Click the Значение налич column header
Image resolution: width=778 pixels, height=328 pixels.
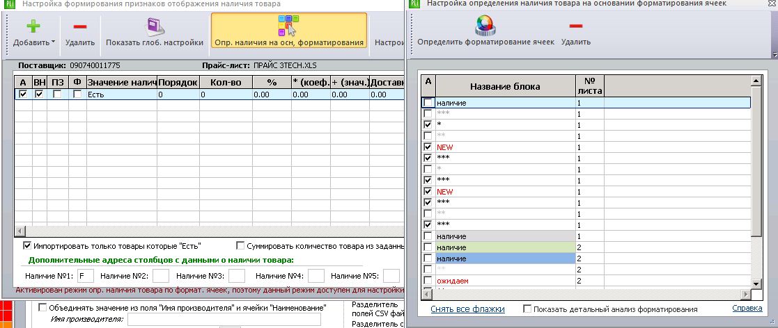[x=122, y=82]
